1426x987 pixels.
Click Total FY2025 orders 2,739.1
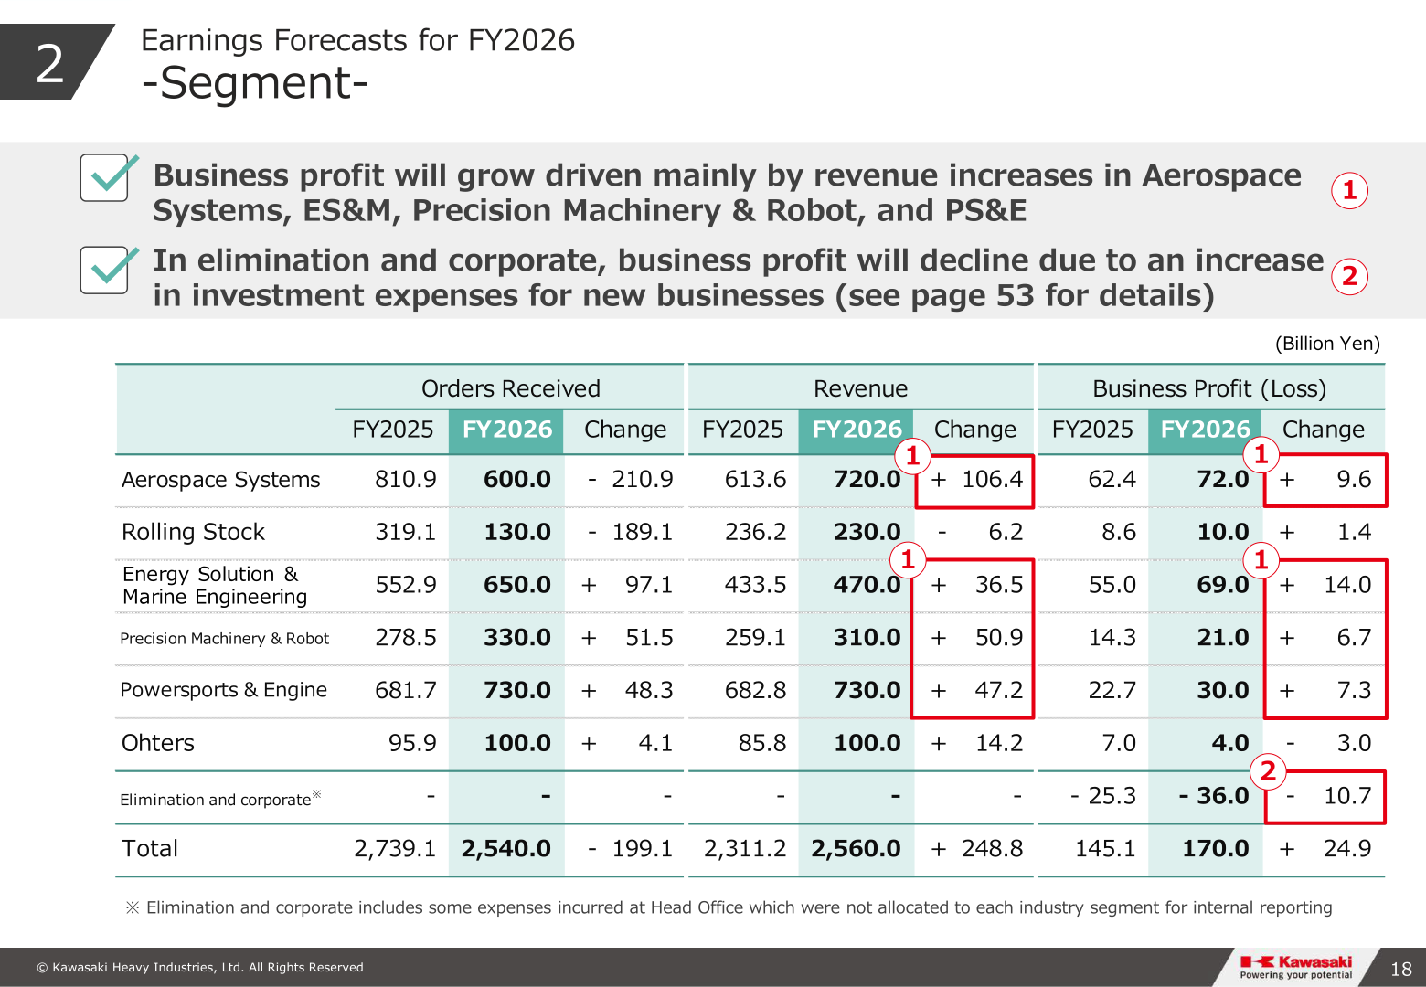[x=395, y=849]
